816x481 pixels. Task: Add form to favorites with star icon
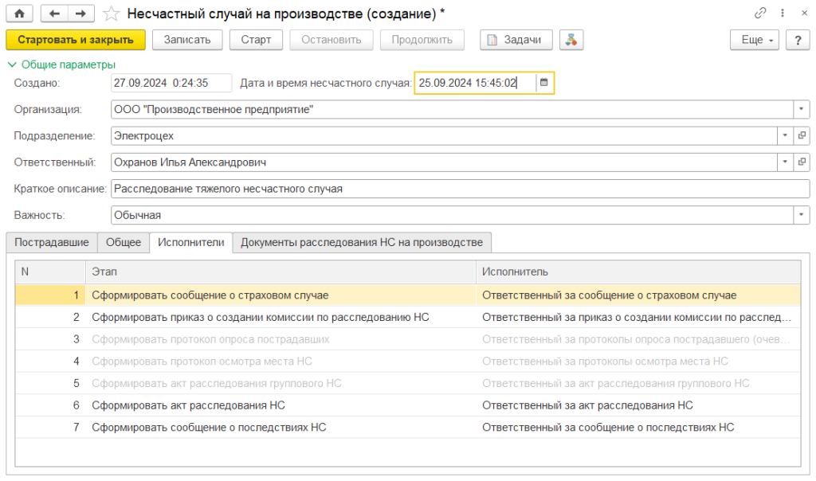pos(112,14)
